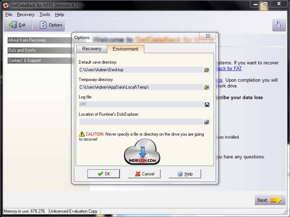Open the Help menu
Image resolution: width=290 pixels, height=217 pixels.
point(59,14)
